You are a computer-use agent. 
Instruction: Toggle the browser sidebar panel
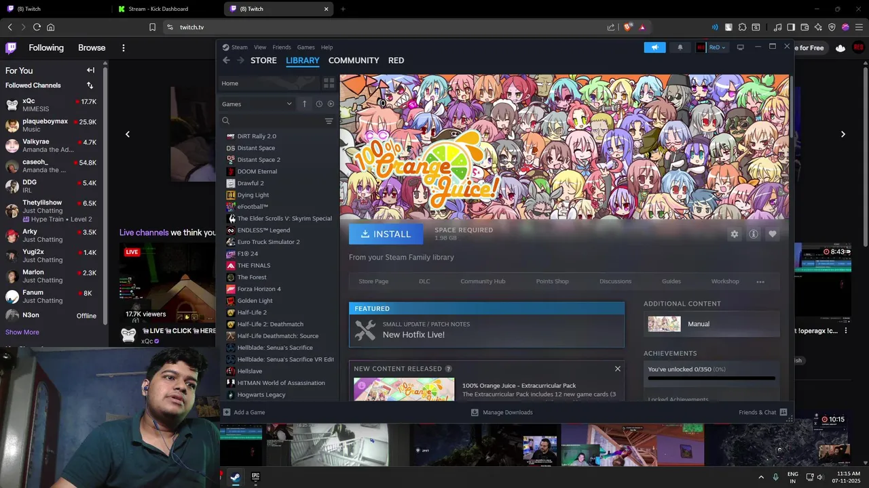coord(791,27)
